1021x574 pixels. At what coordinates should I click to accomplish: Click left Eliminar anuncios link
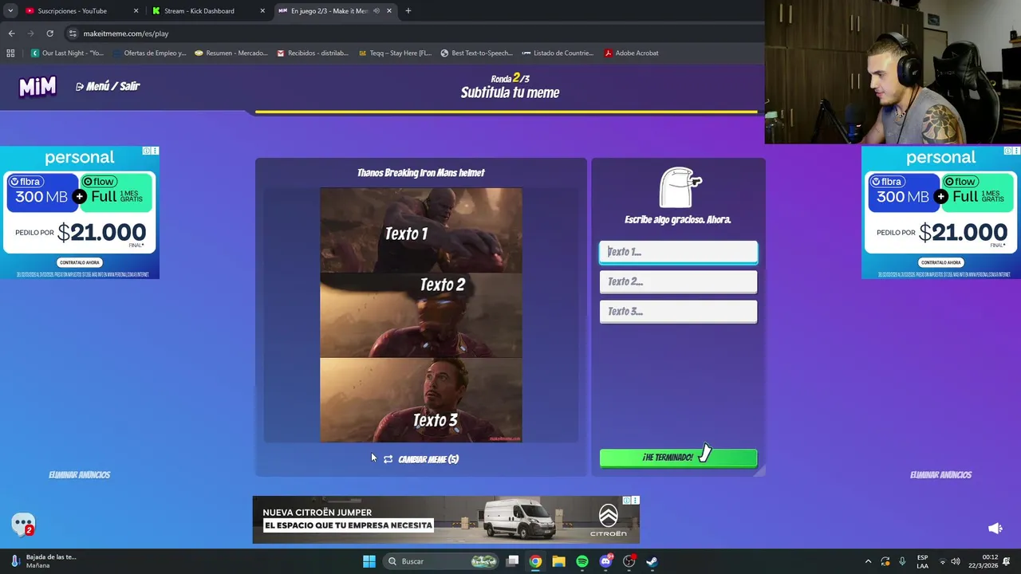click(x=79, y=475)
